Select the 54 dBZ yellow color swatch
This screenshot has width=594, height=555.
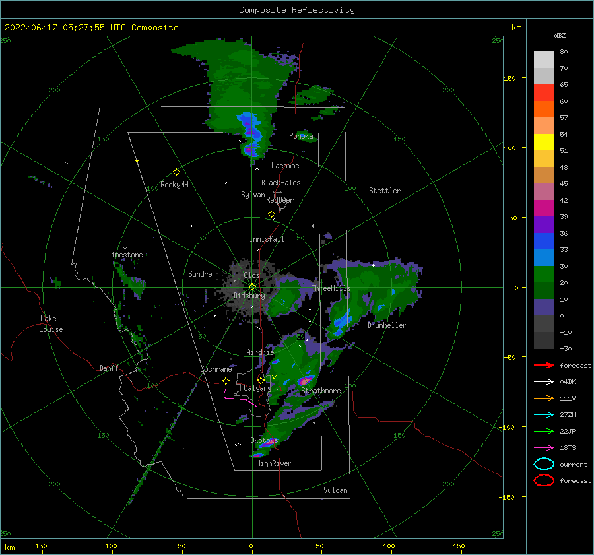tap(544, 142)
